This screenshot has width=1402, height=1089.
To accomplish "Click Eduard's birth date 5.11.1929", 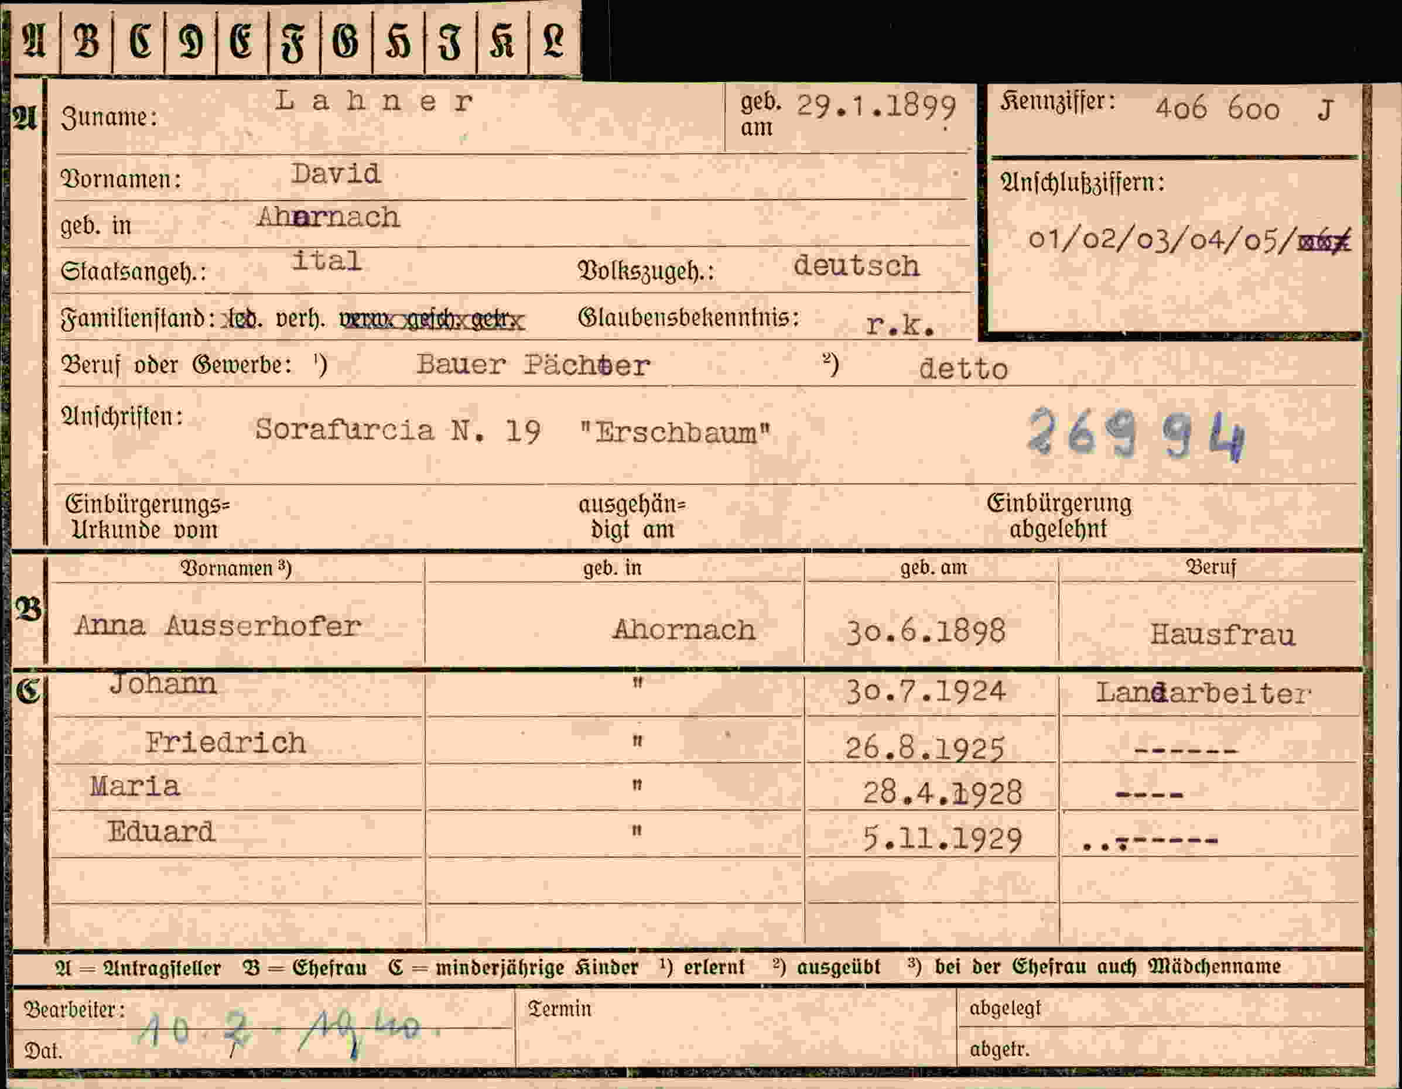I will (942, 839).
